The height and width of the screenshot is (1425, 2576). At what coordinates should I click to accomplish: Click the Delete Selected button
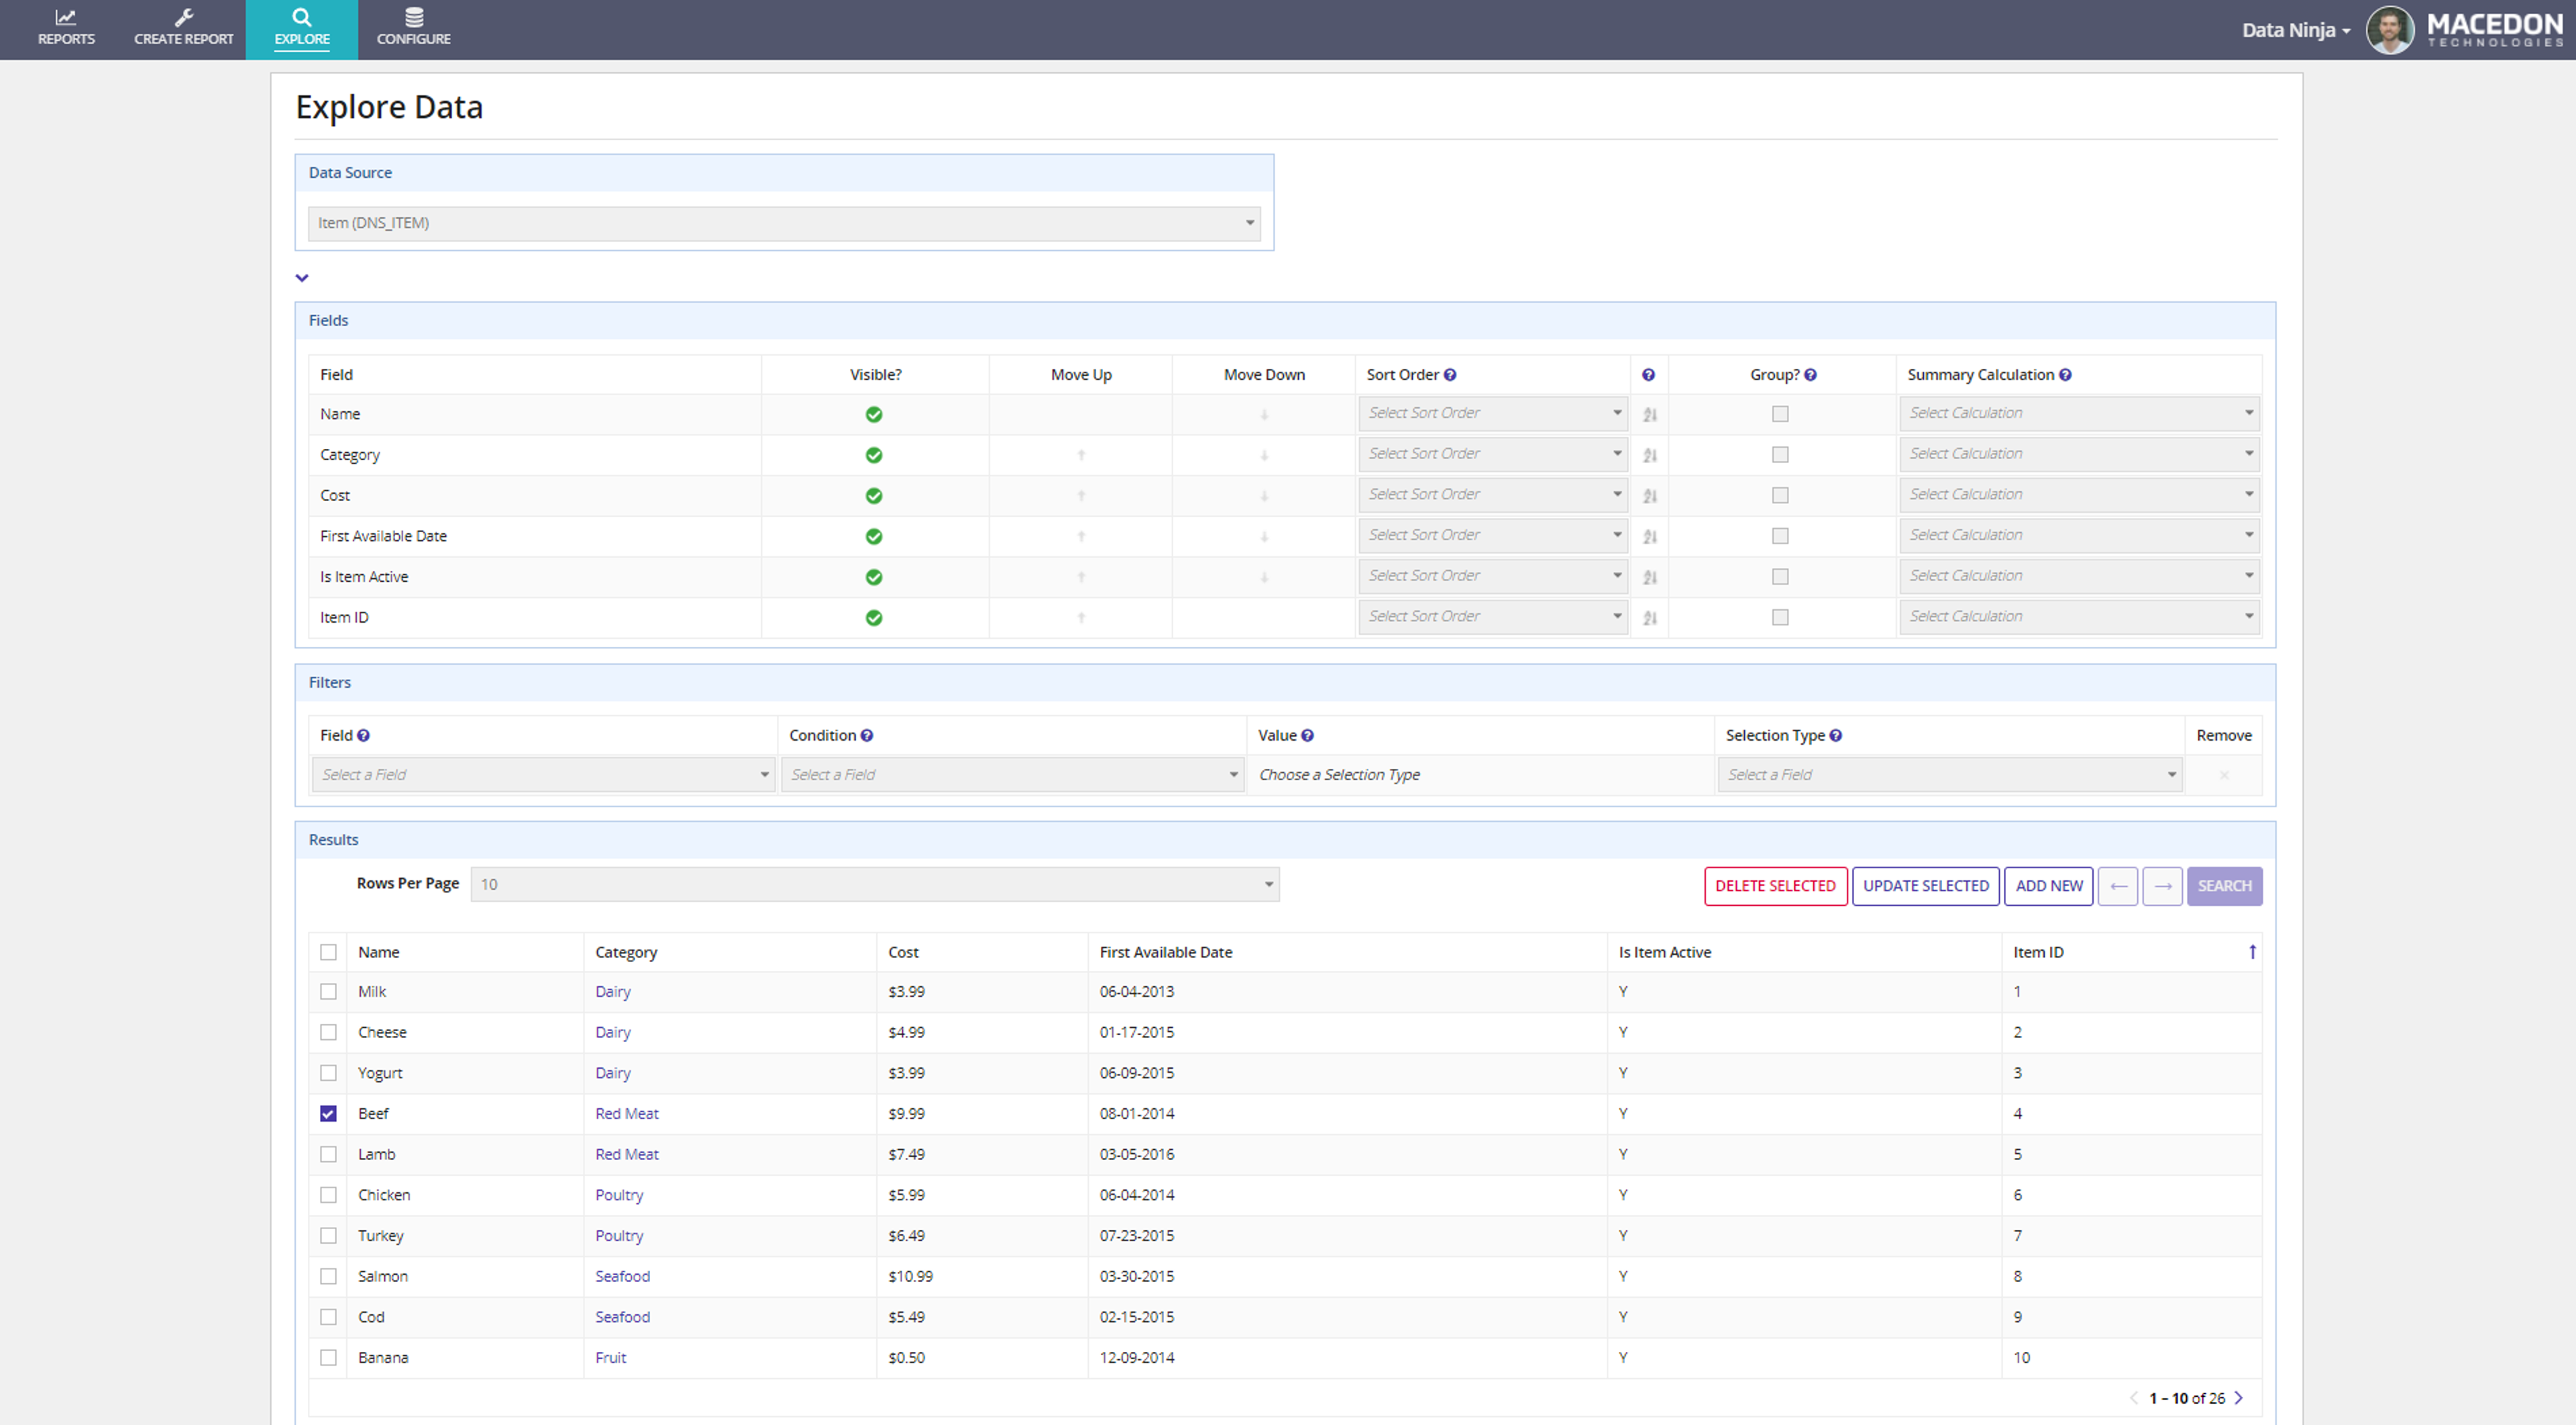1775,886
